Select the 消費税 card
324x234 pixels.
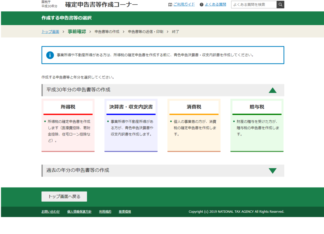194,125
